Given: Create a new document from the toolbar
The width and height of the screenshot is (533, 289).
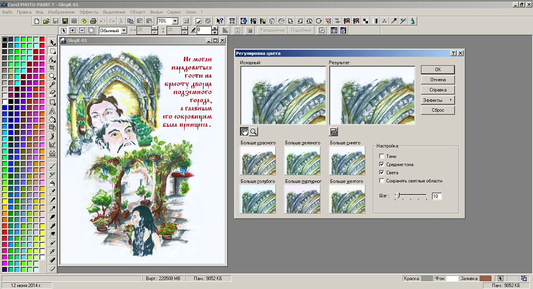Looking at the screenshot, I should point(37,21).
